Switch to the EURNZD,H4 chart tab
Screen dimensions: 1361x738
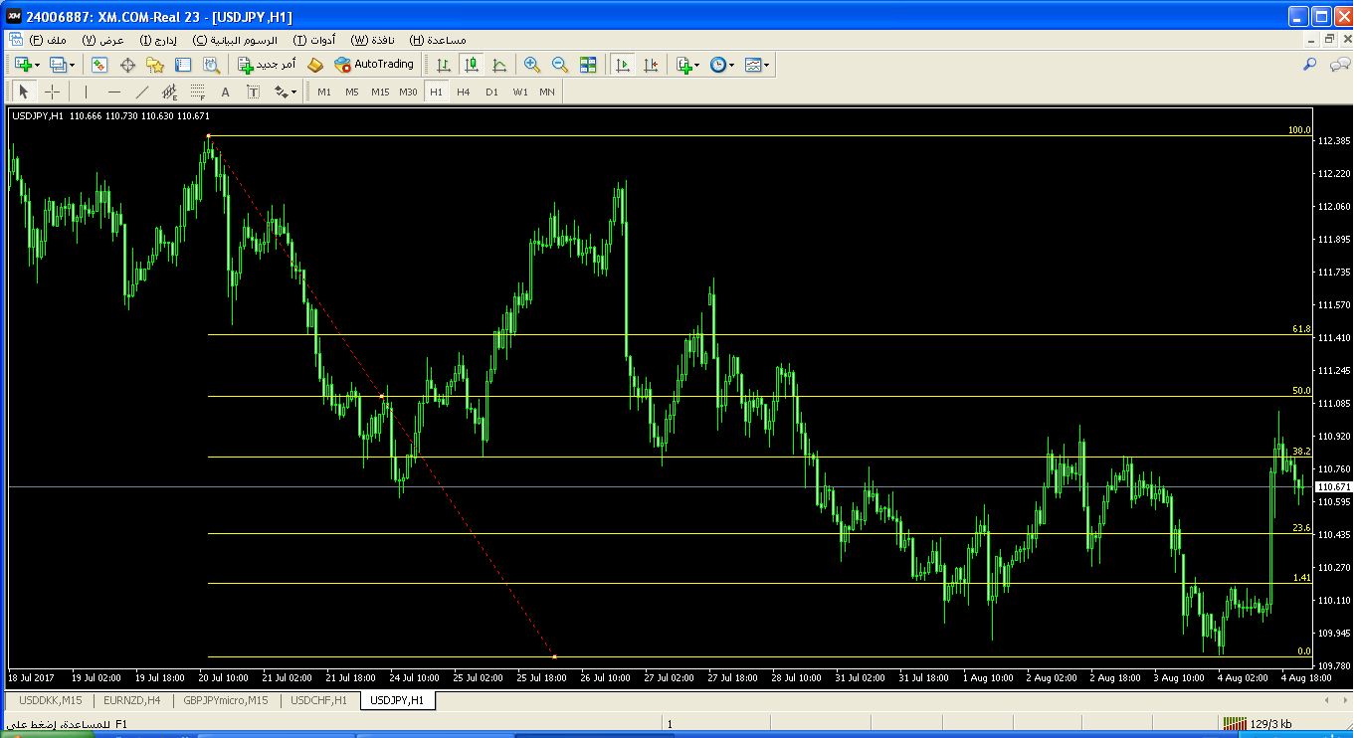click(x=132, y=700)
